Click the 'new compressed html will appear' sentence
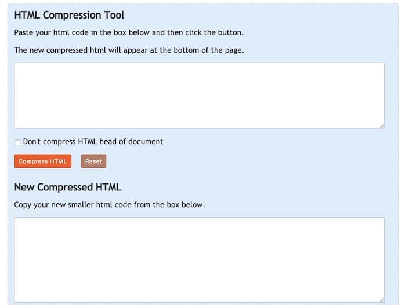Screen dimensions: 406x305 click(x=129, y=50)
